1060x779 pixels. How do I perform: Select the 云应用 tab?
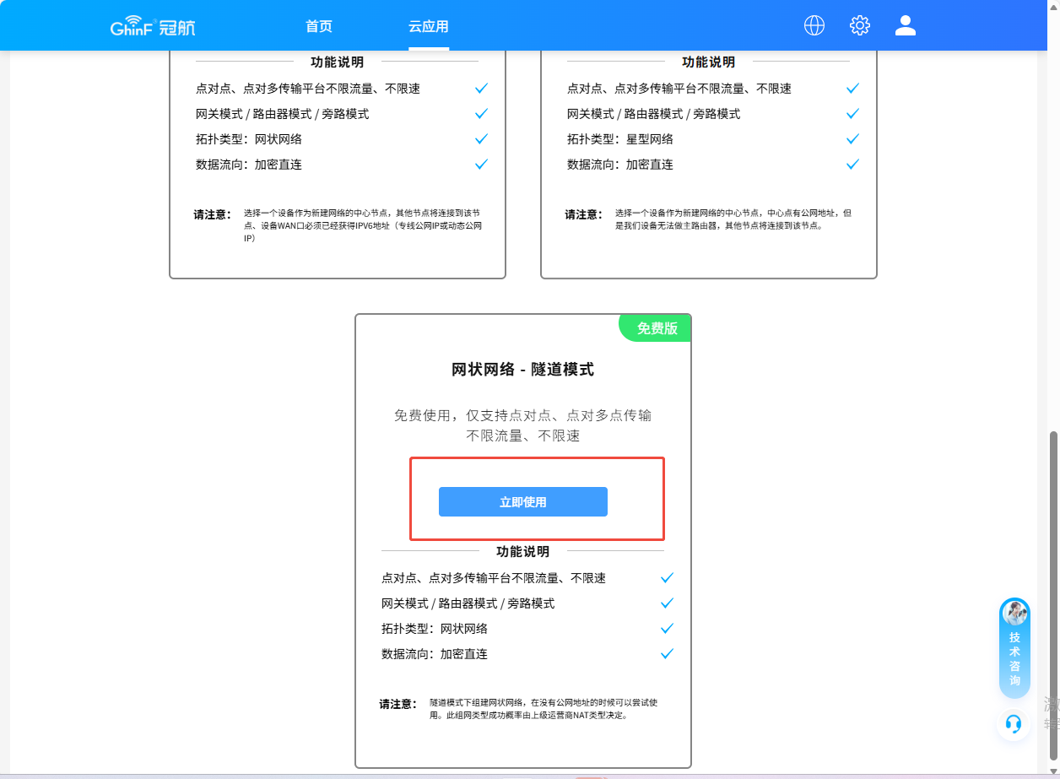pos(429,26)
